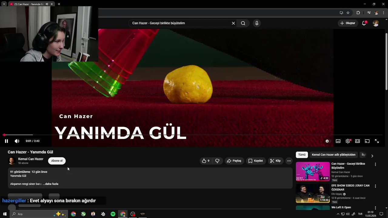The width and height of the screenshot is (388, 218).
Task: Open the Windows notification center
Action: [x=381, y=214]
